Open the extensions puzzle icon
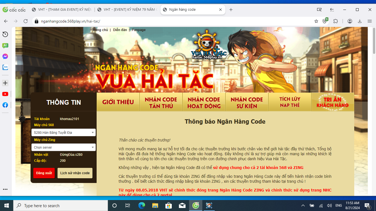 tap(336, 21)
